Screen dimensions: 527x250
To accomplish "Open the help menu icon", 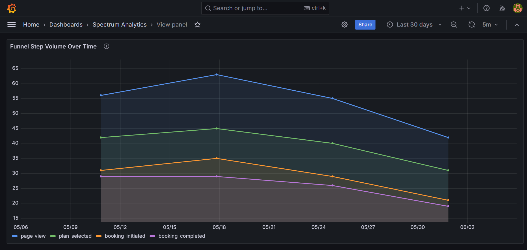I will 486,8.
